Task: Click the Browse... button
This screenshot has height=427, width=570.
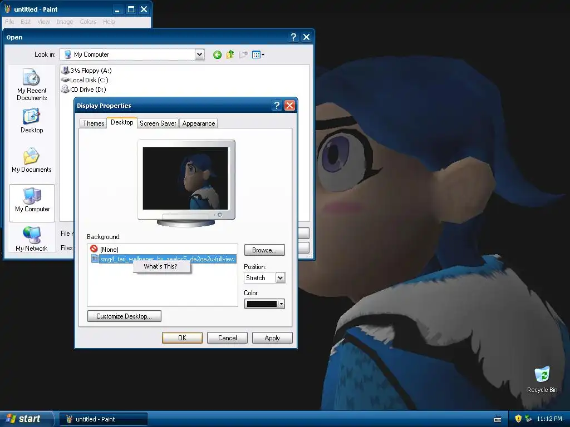Action: coord(264,250)
